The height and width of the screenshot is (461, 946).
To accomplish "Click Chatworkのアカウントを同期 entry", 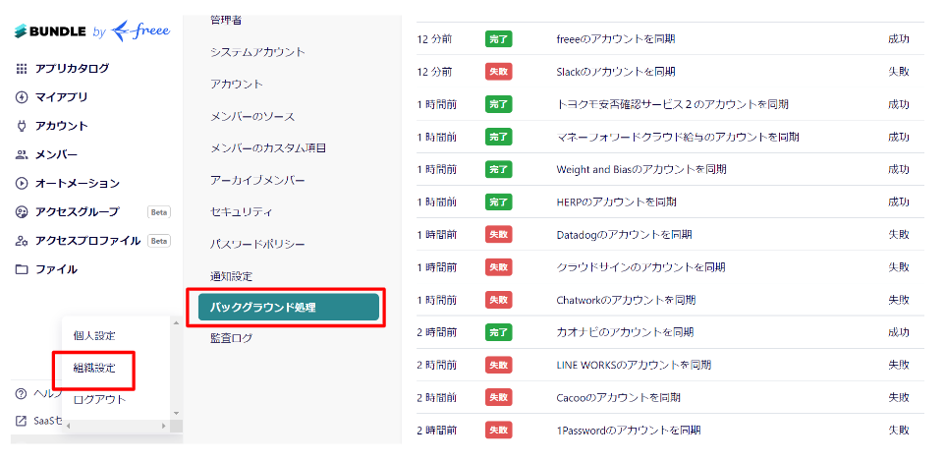I will click(x=626, y=300).
